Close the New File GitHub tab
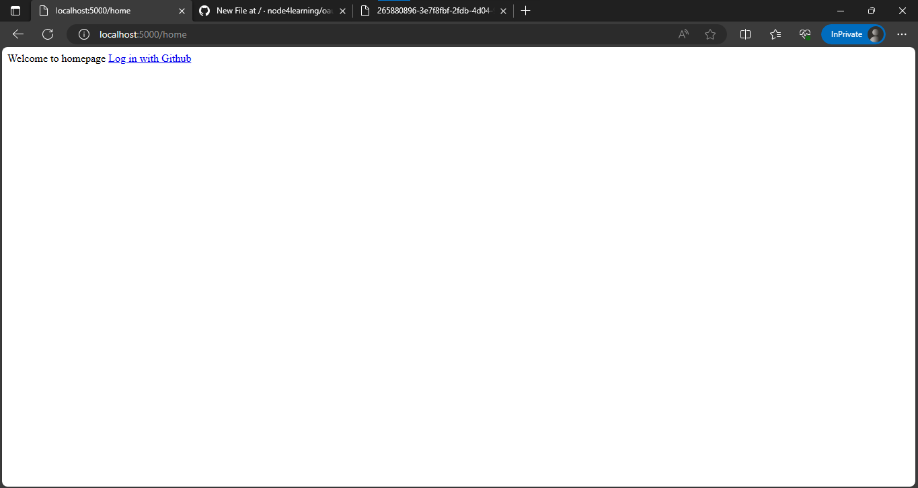The image size is (918, 488). pyautogui.click(x=342, y=11)
